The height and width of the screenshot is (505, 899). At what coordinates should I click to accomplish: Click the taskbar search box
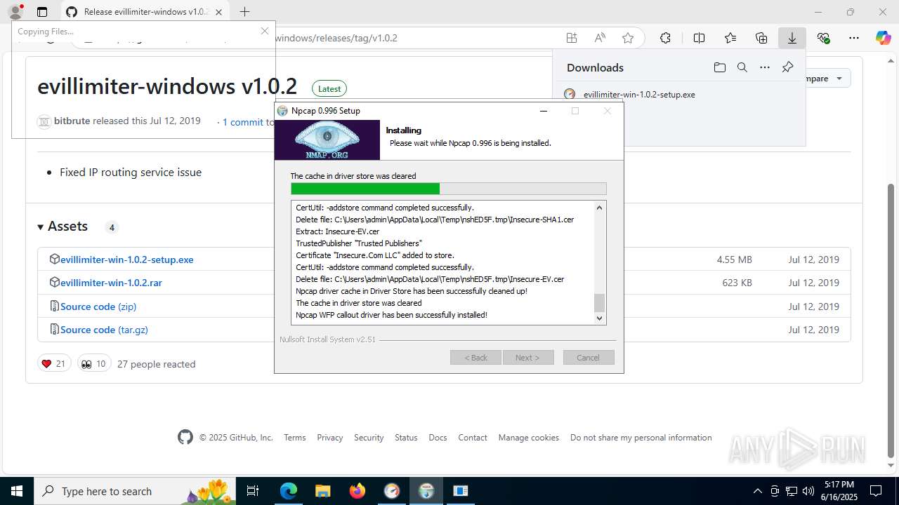(135, 491)
